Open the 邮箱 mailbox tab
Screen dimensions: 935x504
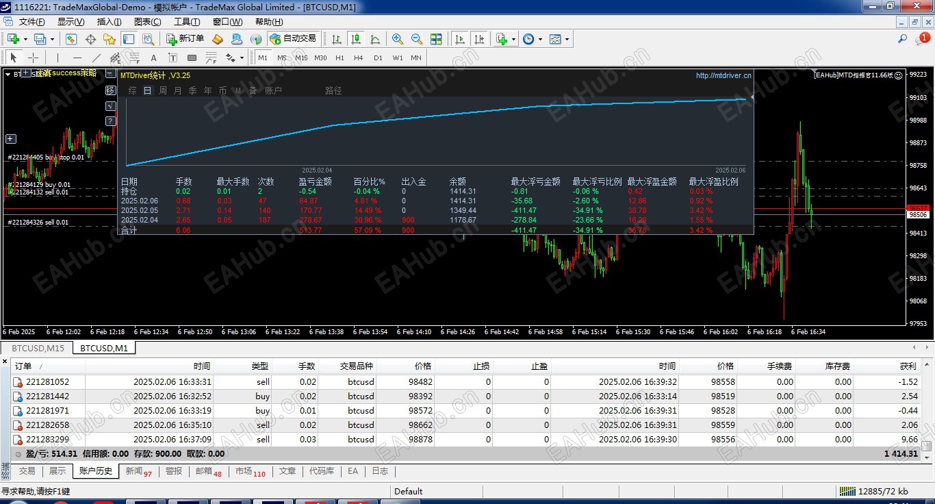tap(208, 471)
